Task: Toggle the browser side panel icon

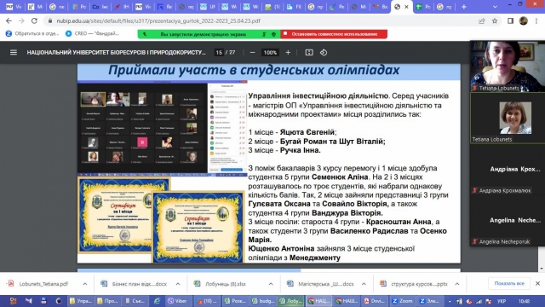Action: coord(510,20)
